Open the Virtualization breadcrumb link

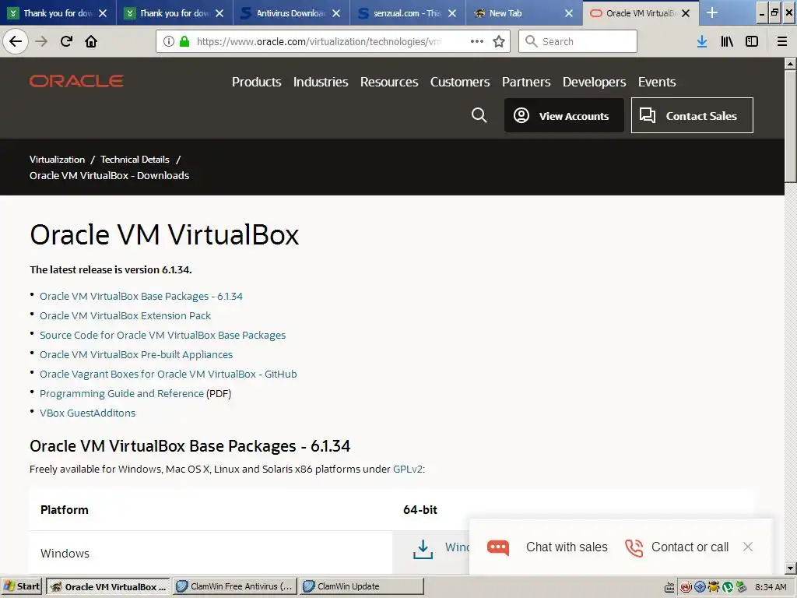[x=57, y=159]
